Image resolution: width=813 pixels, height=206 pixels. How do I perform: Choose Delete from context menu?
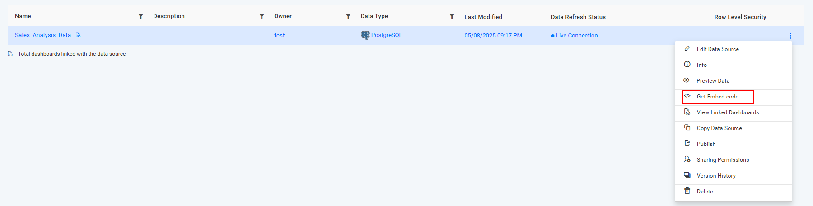pos(734,192)
